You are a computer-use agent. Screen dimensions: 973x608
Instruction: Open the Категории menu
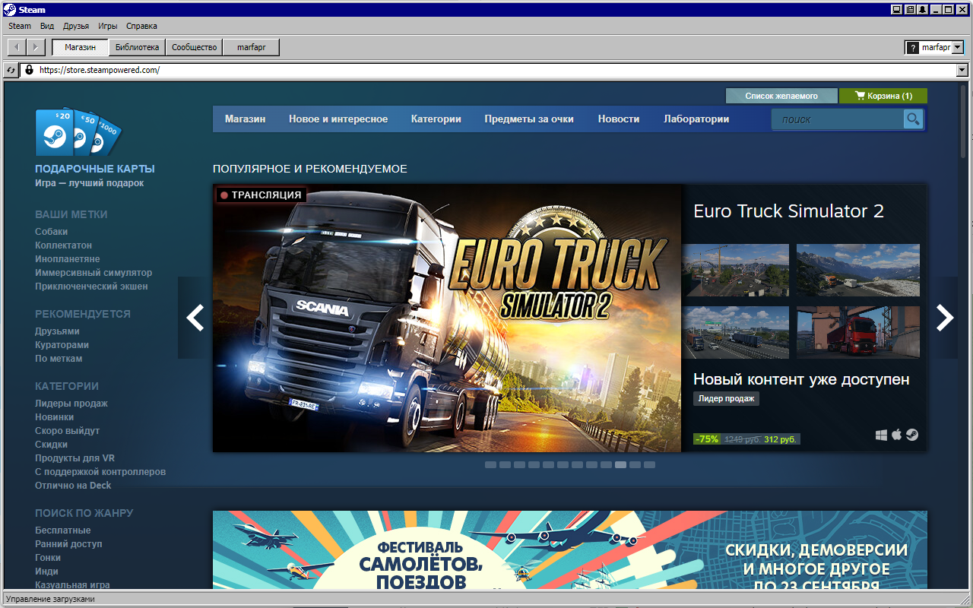point(436,119)
